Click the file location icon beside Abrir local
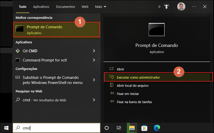 click(112, 85)
